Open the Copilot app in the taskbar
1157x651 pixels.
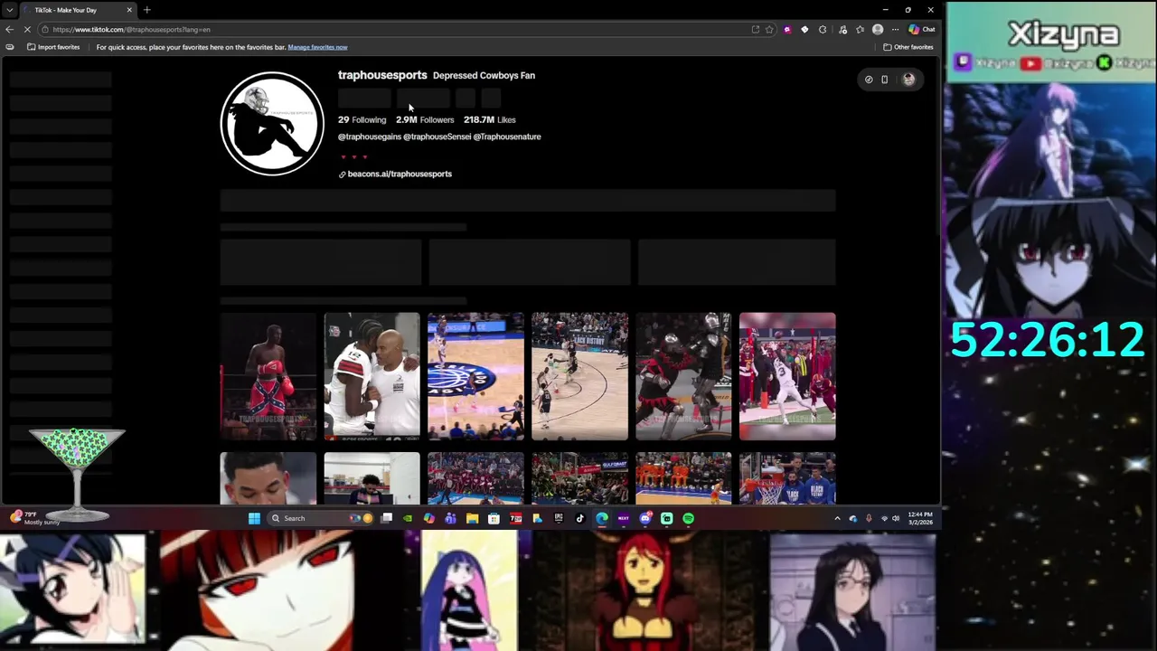tap(428, 518)
